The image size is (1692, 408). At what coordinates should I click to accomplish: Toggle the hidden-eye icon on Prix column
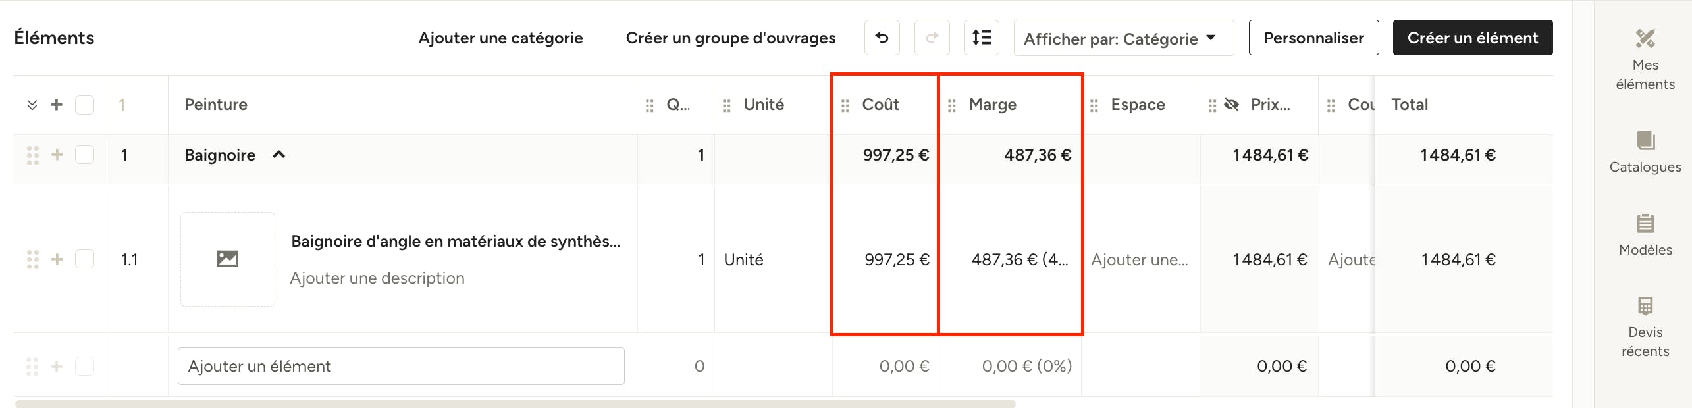pos(1231,104)
